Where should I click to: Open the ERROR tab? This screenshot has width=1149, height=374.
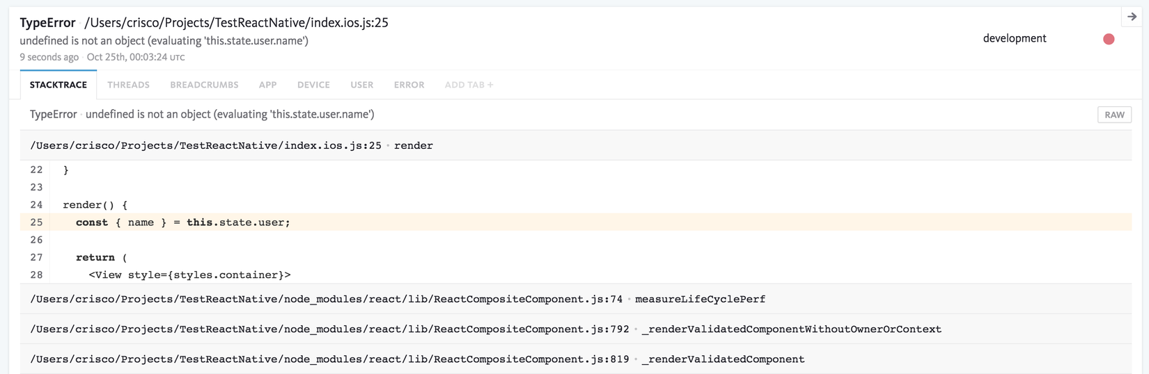pyautogui.click(x=409, y=85)
